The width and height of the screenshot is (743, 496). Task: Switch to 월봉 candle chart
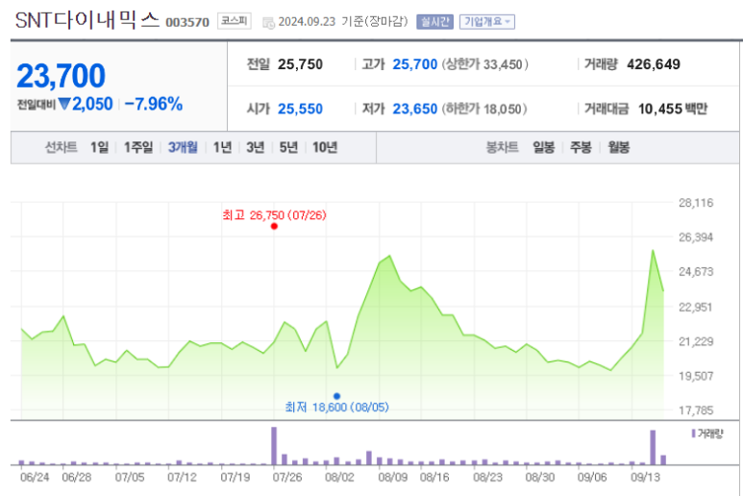tap(618, 147)
